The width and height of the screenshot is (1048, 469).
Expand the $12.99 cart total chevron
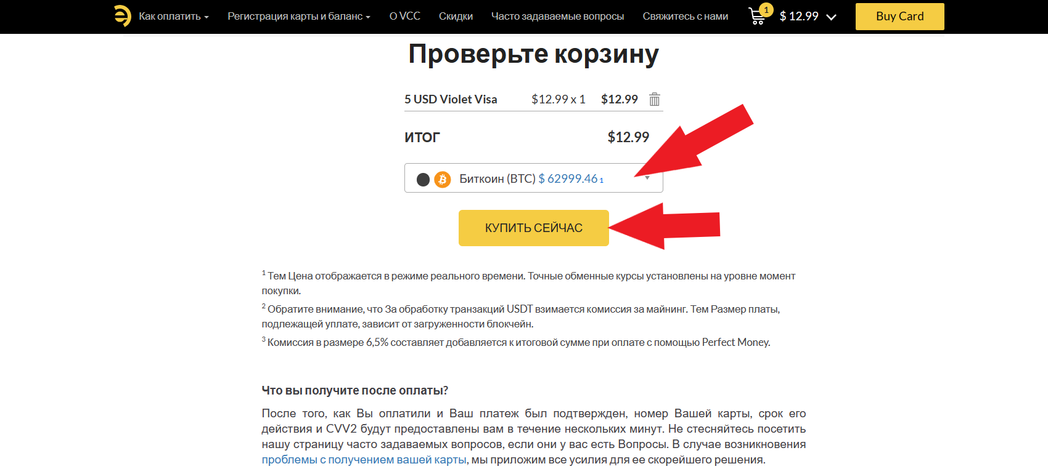tap(831, 17)
